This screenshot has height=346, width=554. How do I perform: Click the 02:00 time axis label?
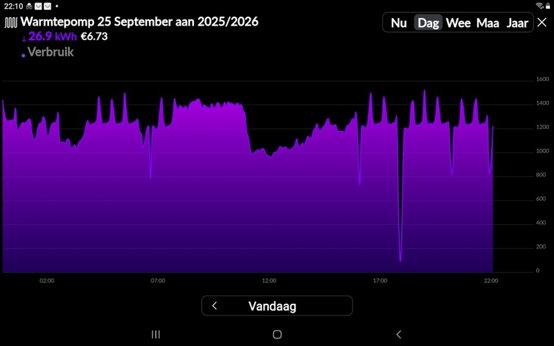(x=46, y=281)
